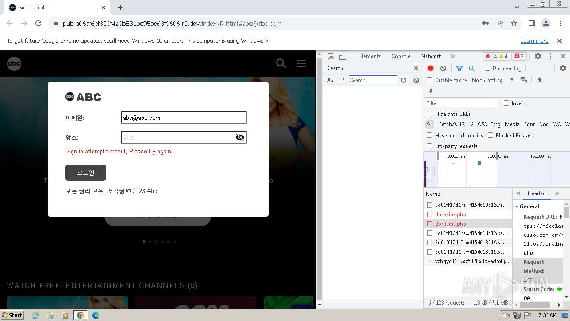Screen dimensions: 570x321
Task: Refresh the DevTools search results
Action: tap(403, 80)
